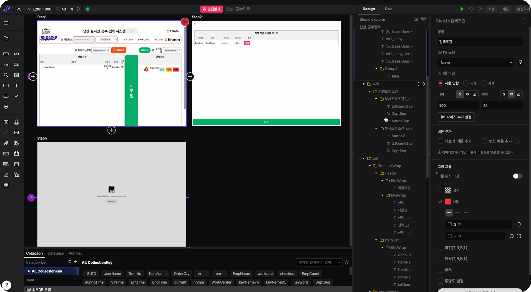Open the DataBase tab
531x292 pixels.
pos(55,253)
